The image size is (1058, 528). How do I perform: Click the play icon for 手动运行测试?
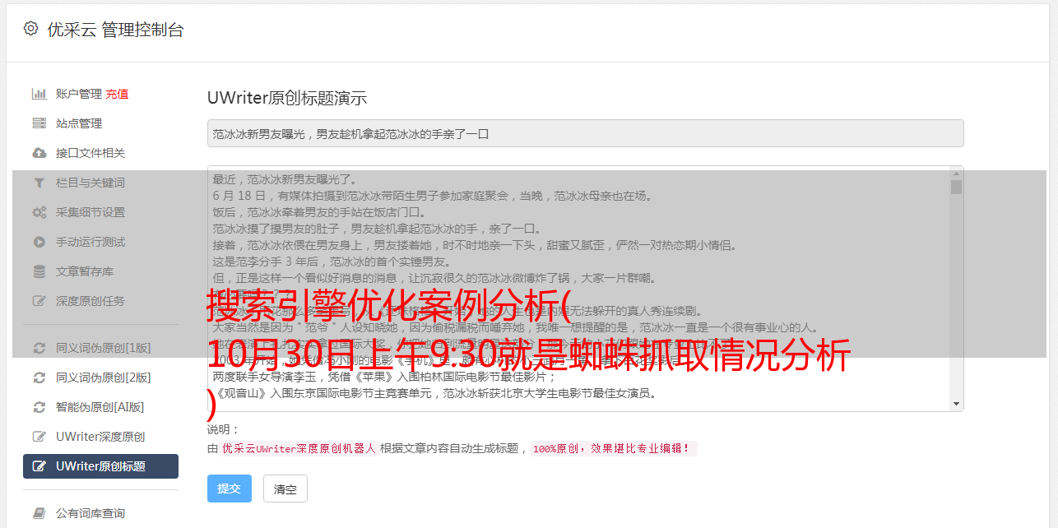39,242
